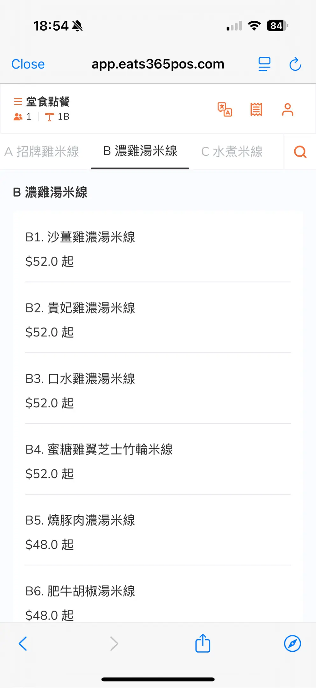Select the B 濃雞湯米線 tab
Viewport: 316px width, 688px height.
tap(140, 151)
